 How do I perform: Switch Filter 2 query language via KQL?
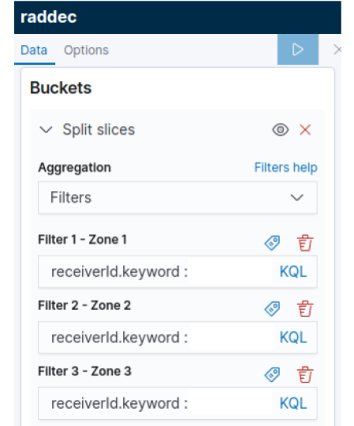[293, 338]
